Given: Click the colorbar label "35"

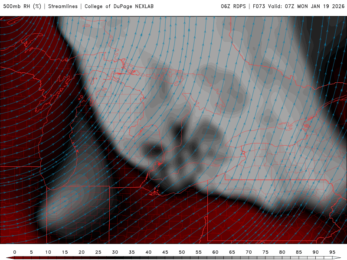Looking at the screenshot, I should [x=132, y=252].
